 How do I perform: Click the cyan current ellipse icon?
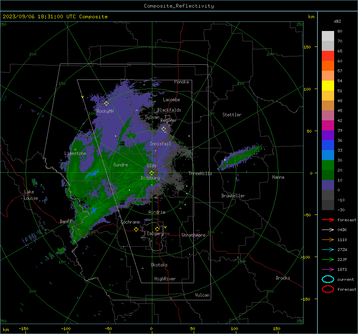click(x=328, y=279)
